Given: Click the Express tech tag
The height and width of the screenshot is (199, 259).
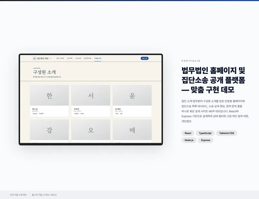Looking at the screenshot, I should (x=206, y=140).
